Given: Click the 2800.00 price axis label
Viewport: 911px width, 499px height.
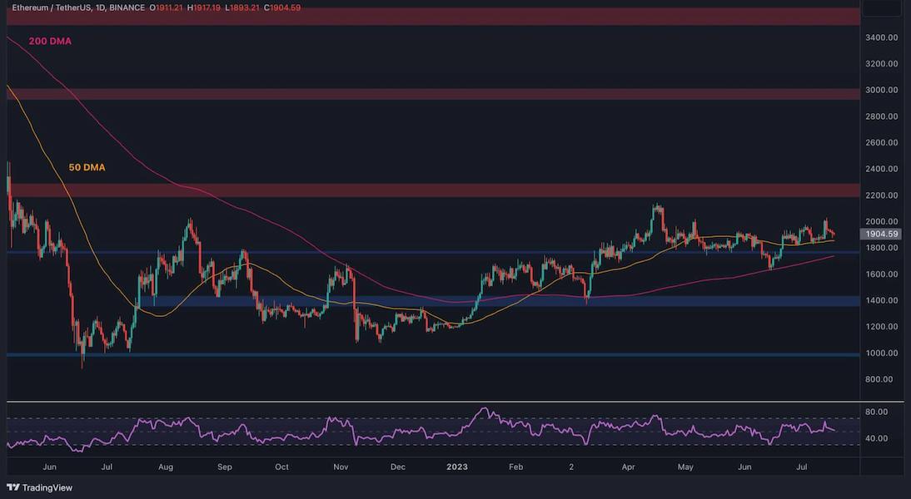Looking at the screenshot, I should click(x=881, y=116).
